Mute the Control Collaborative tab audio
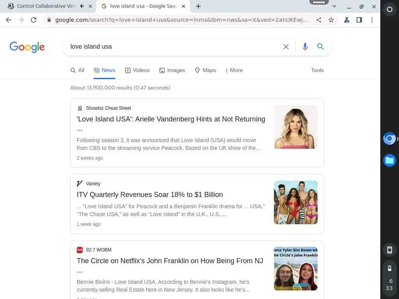Viewport: 399px width, 299px height. point(82,6)
